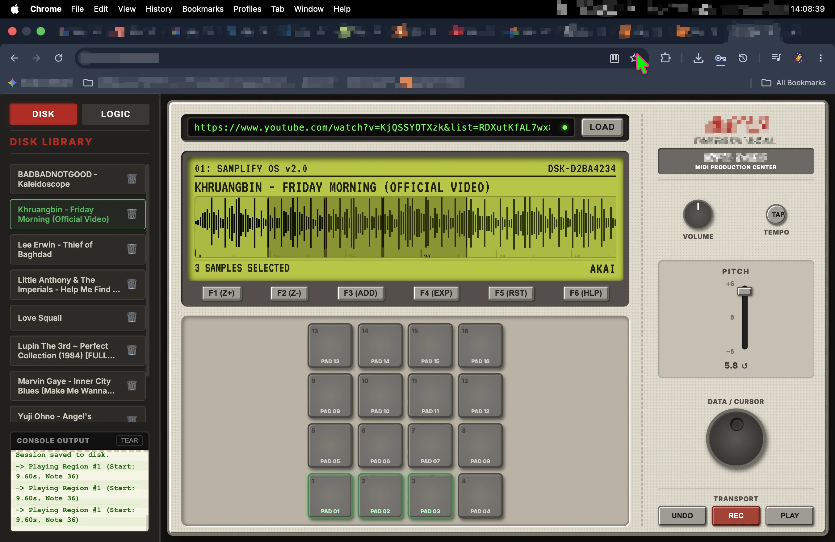Click the lightning extension icon in Chrome toolbar
The height and width of the screenshot is (542, 835).
point(799,58)
